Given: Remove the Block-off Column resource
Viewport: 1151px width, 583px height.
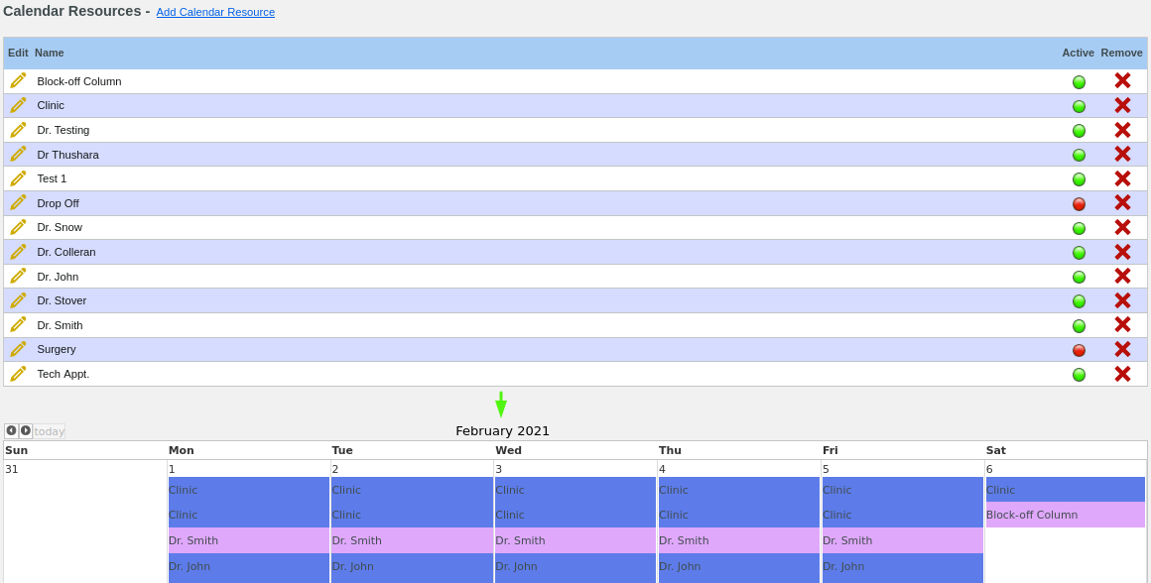Looking at the screenshot, I should coord(1122,80).
